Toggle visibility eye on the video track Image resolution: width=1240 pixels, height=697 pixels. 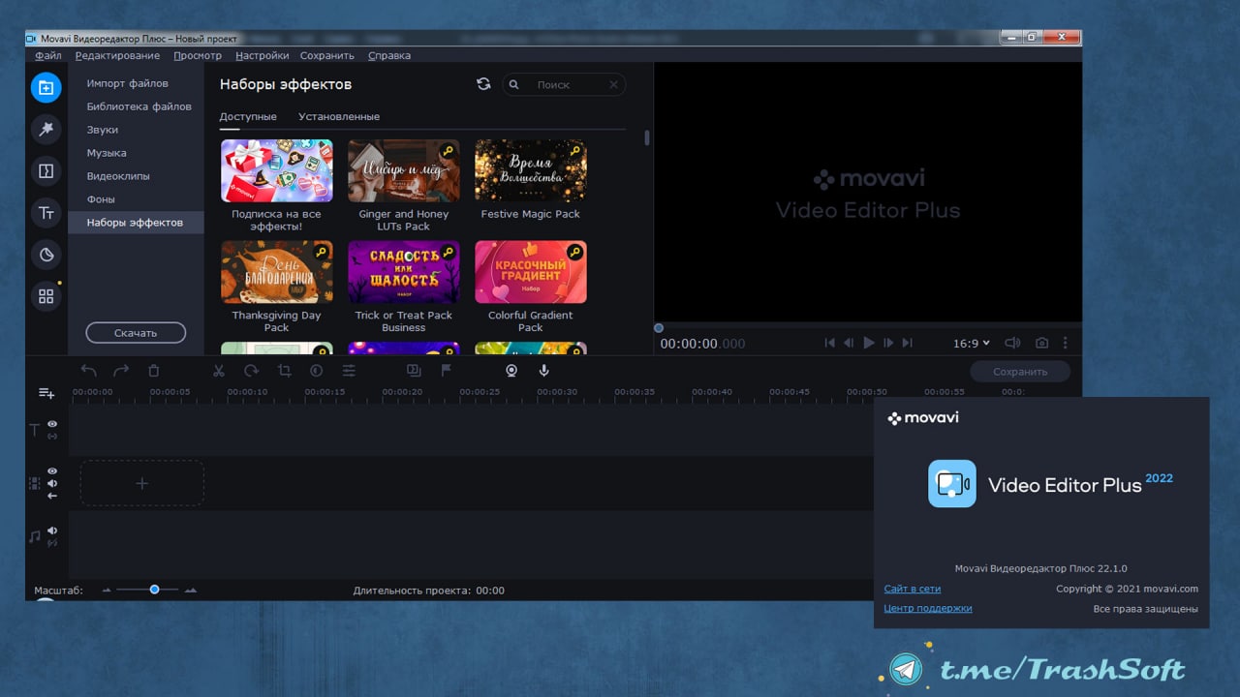tap(52, 471)
